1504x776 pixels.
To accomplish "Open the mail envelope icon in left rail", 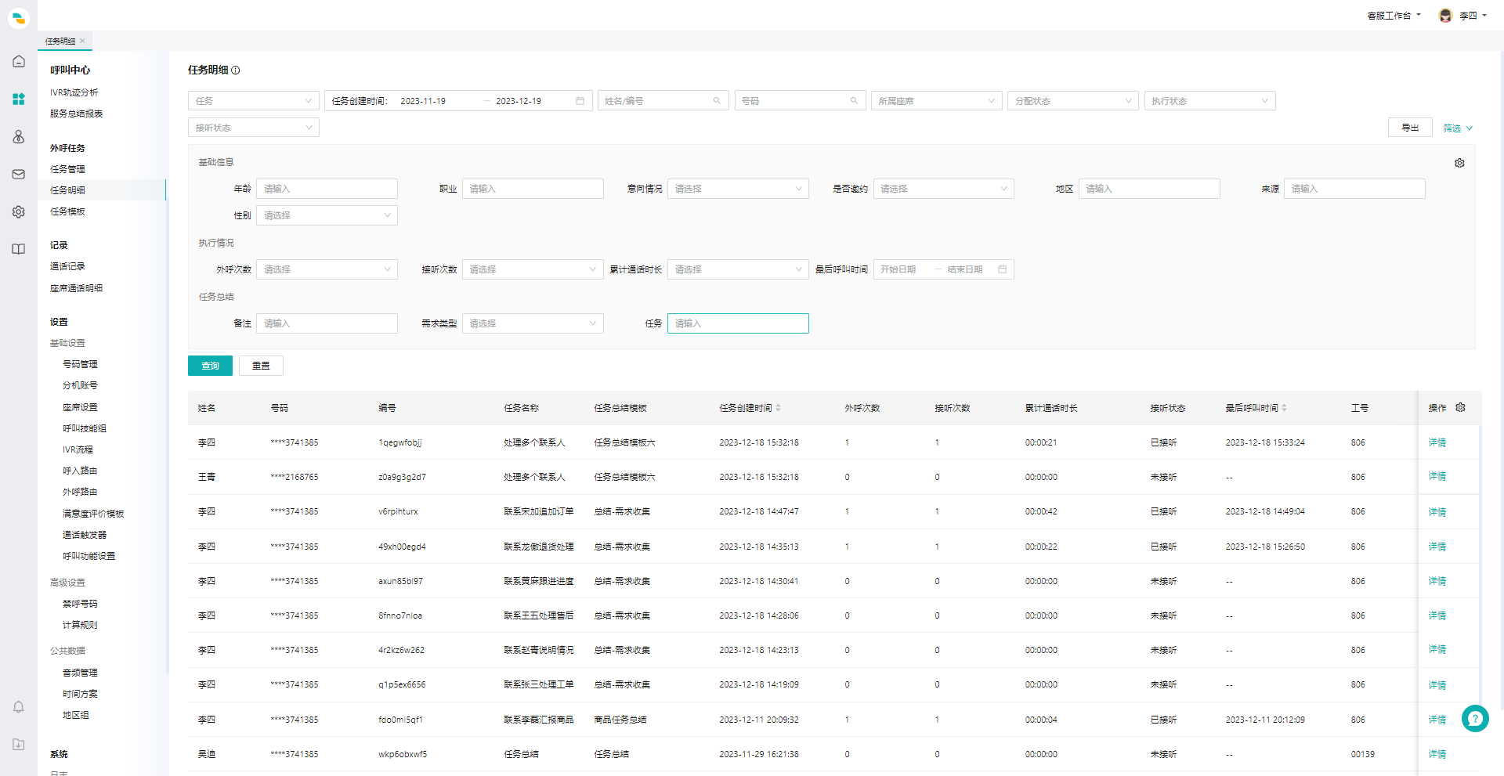I will [19, 174].
